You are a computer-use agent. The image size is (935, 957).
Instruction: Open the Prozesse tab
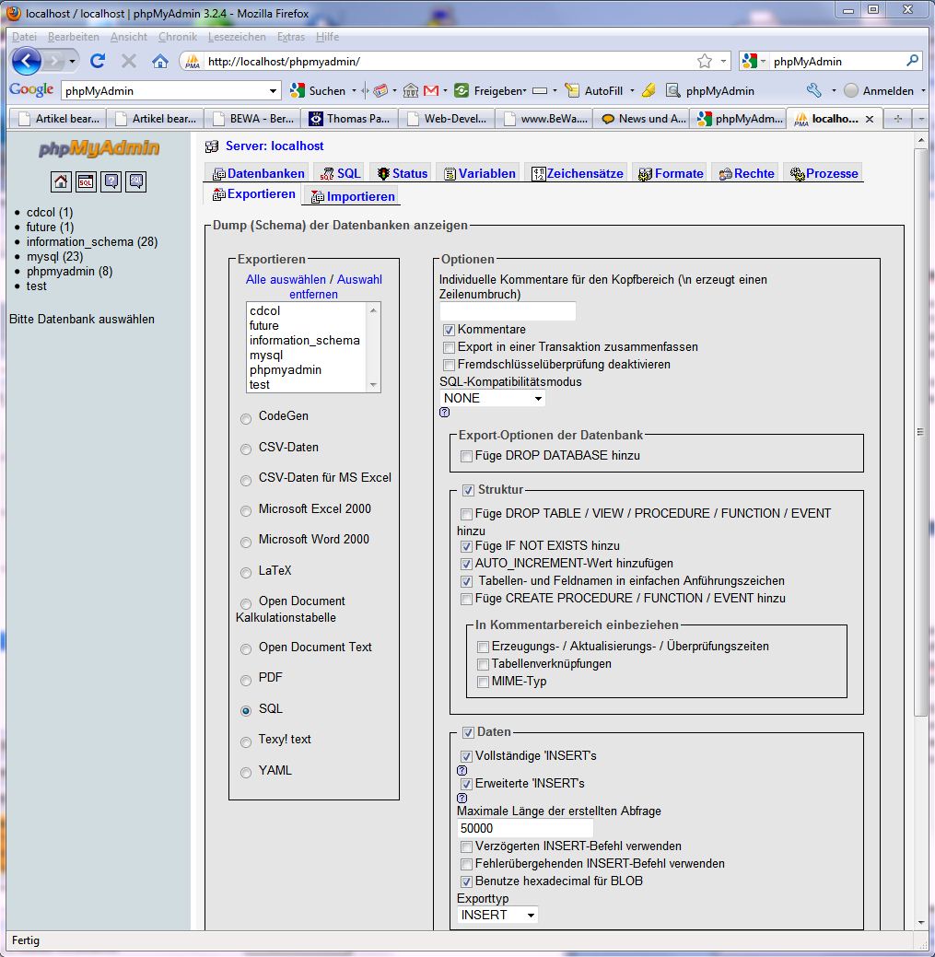pyautogui.click(x=824, y=173)
